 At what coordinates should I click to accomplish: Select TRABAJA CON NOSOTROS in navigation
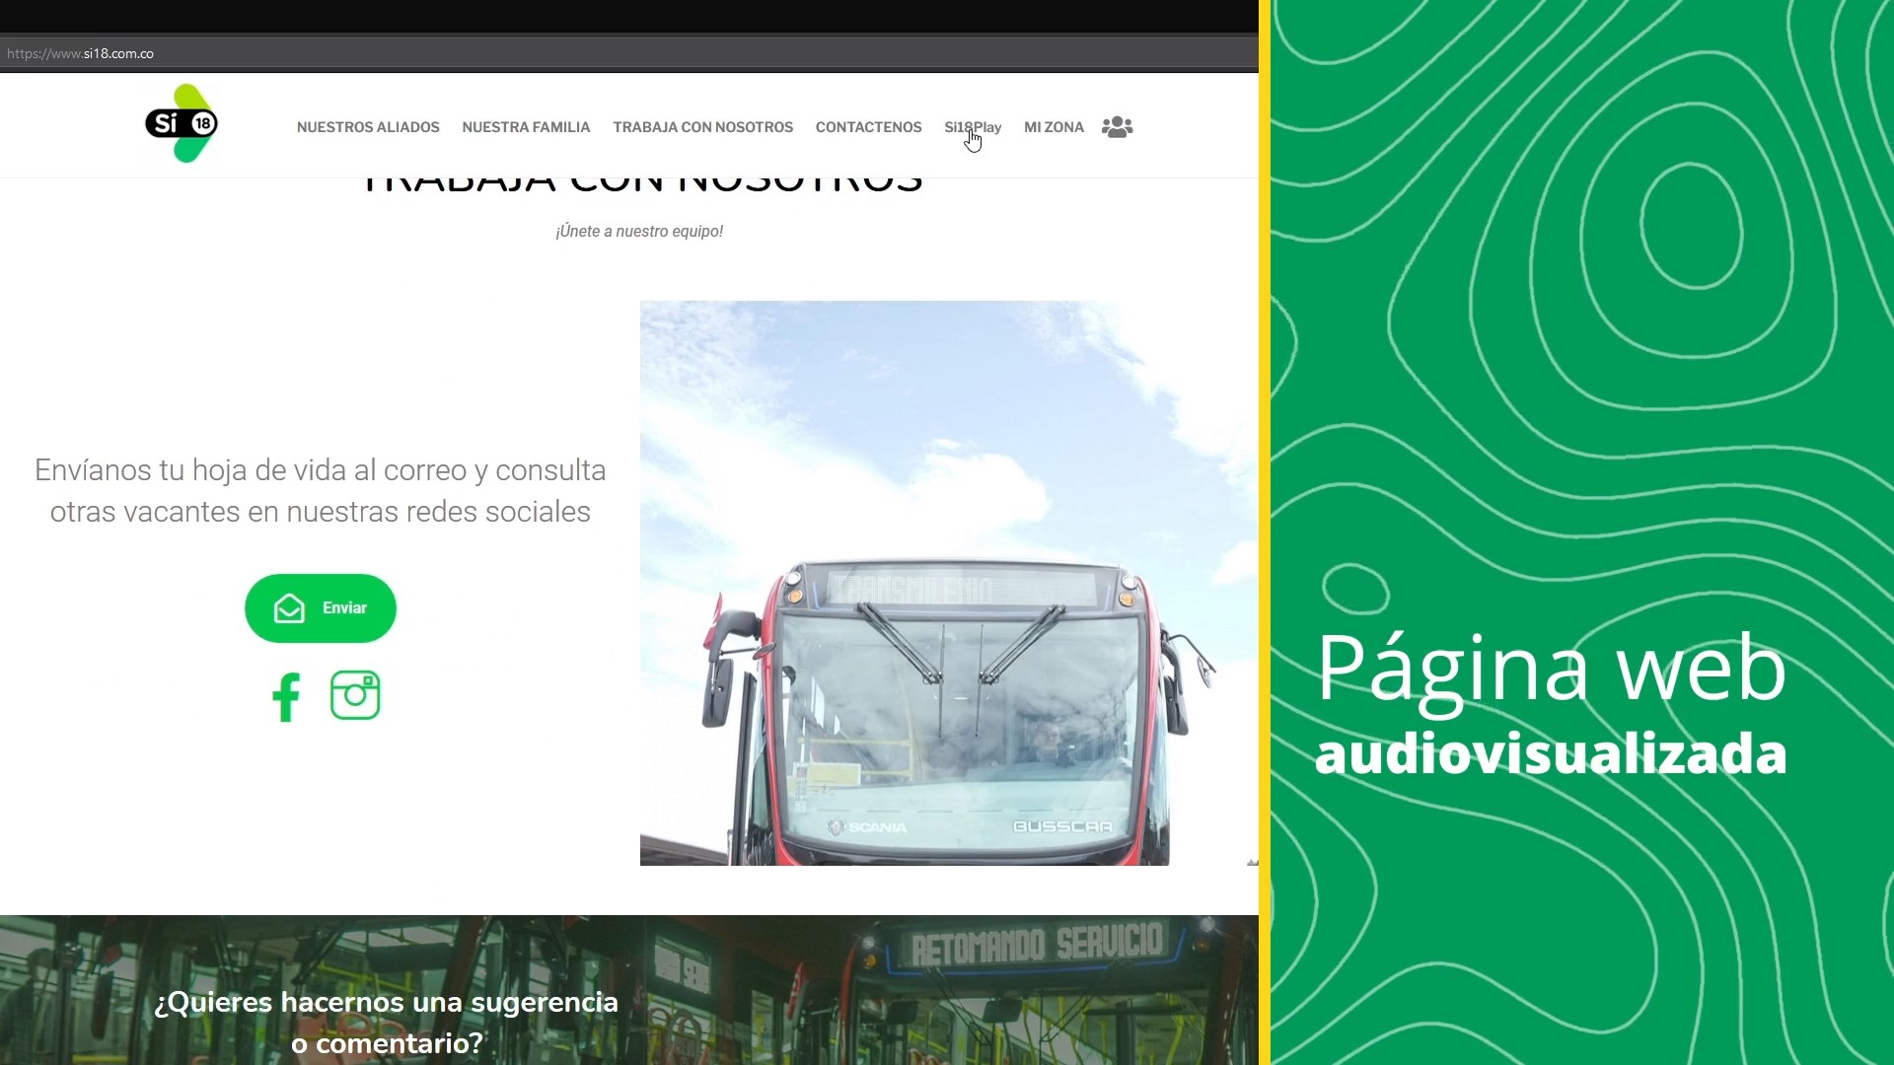(x=702, y=127)
